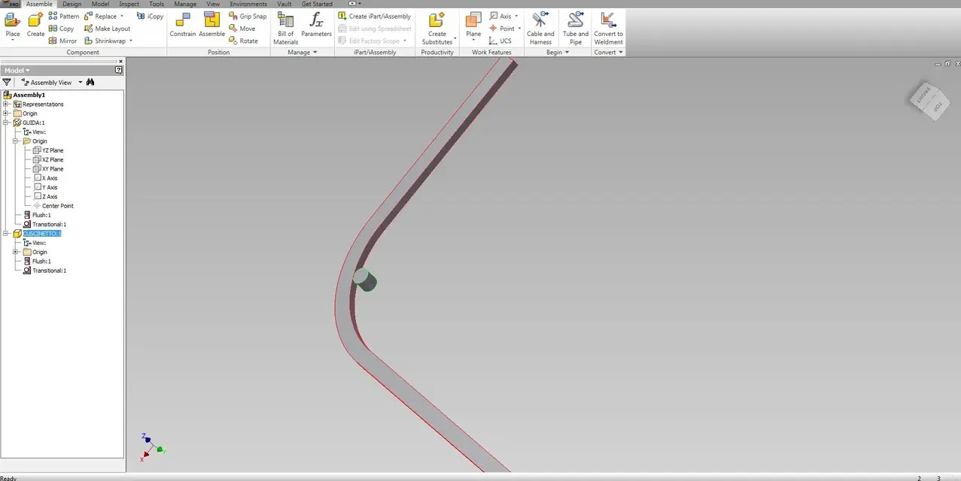Select the highlighted CUSCINETTO:1 component
The width and height of the screenshot is (961, 481).
pos(42,234)
